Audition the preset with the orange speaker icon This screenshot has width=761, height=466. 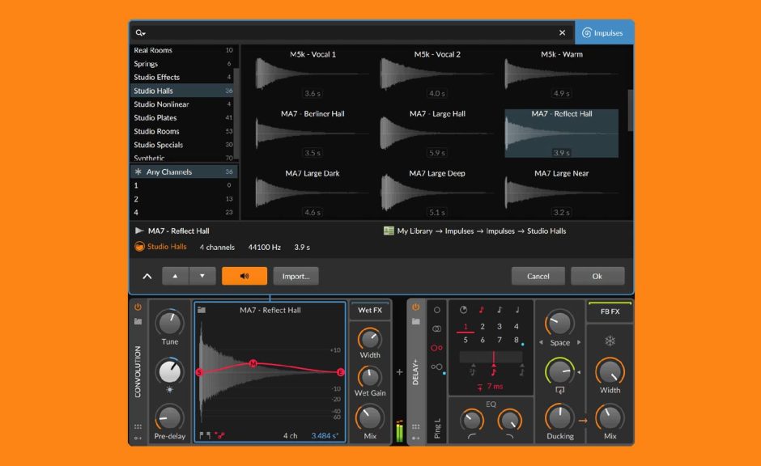[244, 275]
